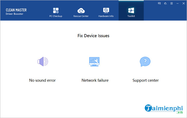Click the title bar wrench settings icon

tap(166, 3)
